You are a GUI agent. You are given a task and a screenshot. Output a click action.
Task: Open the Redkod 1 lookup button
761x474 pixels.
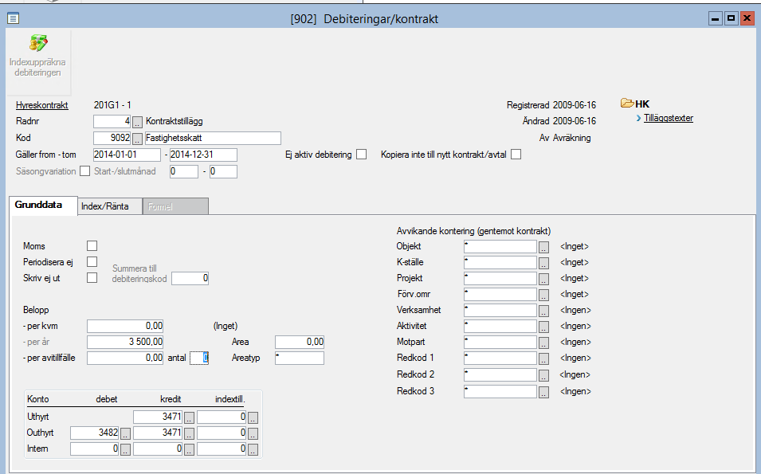pos(543,359)
